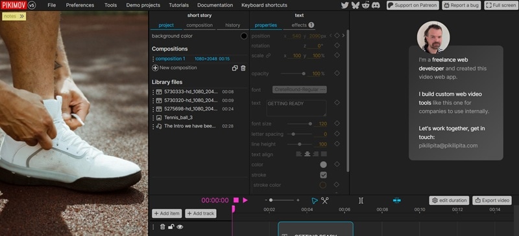Toggle track lock icon
Image resolution: width=519 pixels, height=236 pixels.
coord(171,226)
